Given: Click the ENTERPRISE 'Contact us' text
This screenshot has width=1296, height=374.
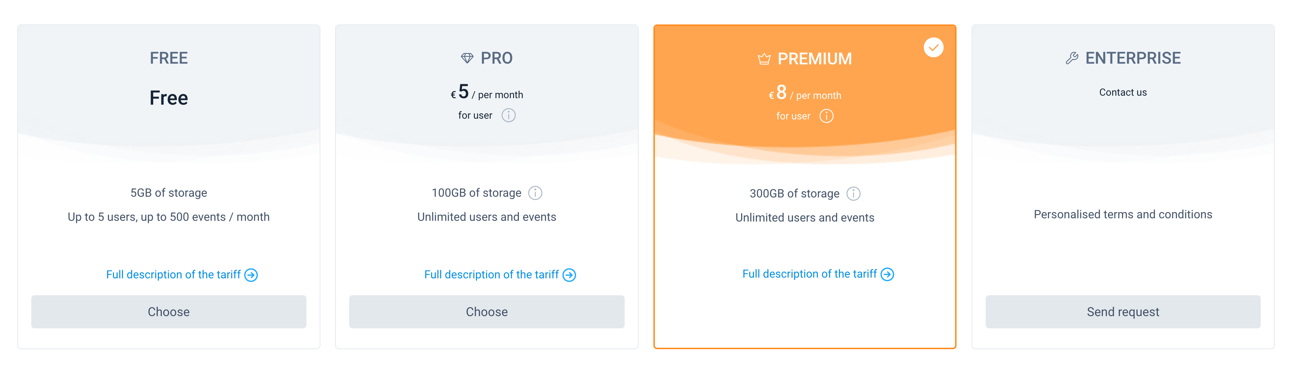Looking at the screenshot, I should point(1122,93).
